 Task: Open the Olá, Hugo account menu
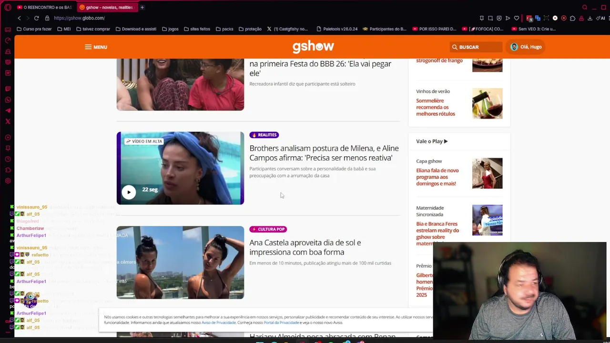pos(526,47)
